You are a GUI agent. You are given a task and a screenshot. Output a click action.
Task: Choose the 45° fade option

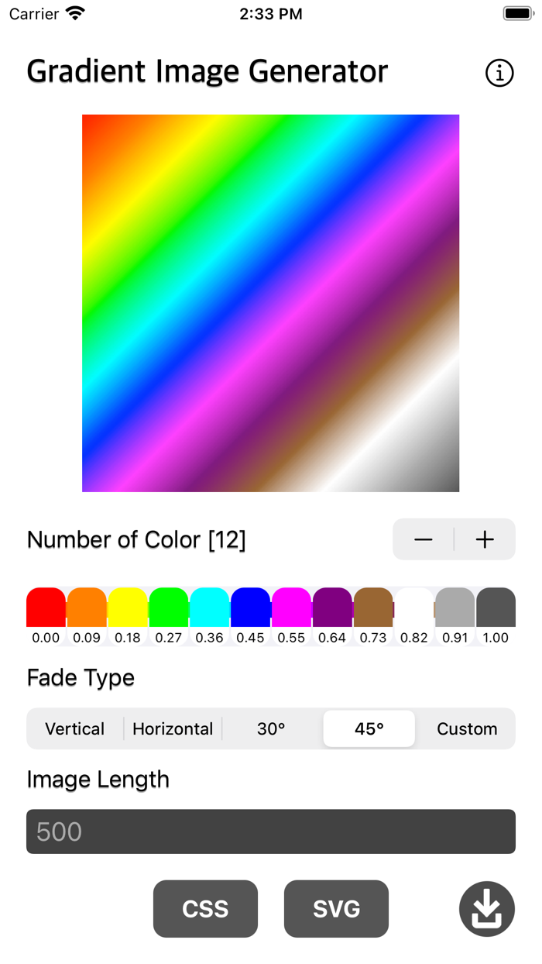[369, 728]
